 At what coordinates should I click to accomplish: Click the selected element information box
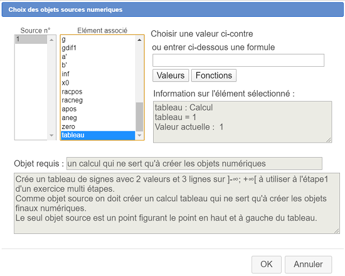pos(242,122)
